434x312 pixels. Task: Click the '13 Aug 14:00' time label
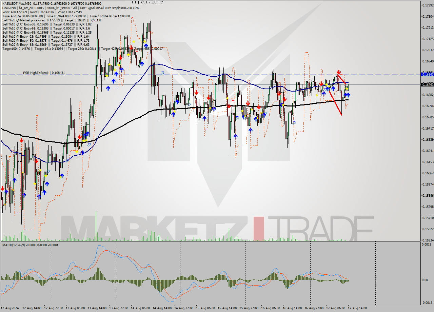point(97,308)
